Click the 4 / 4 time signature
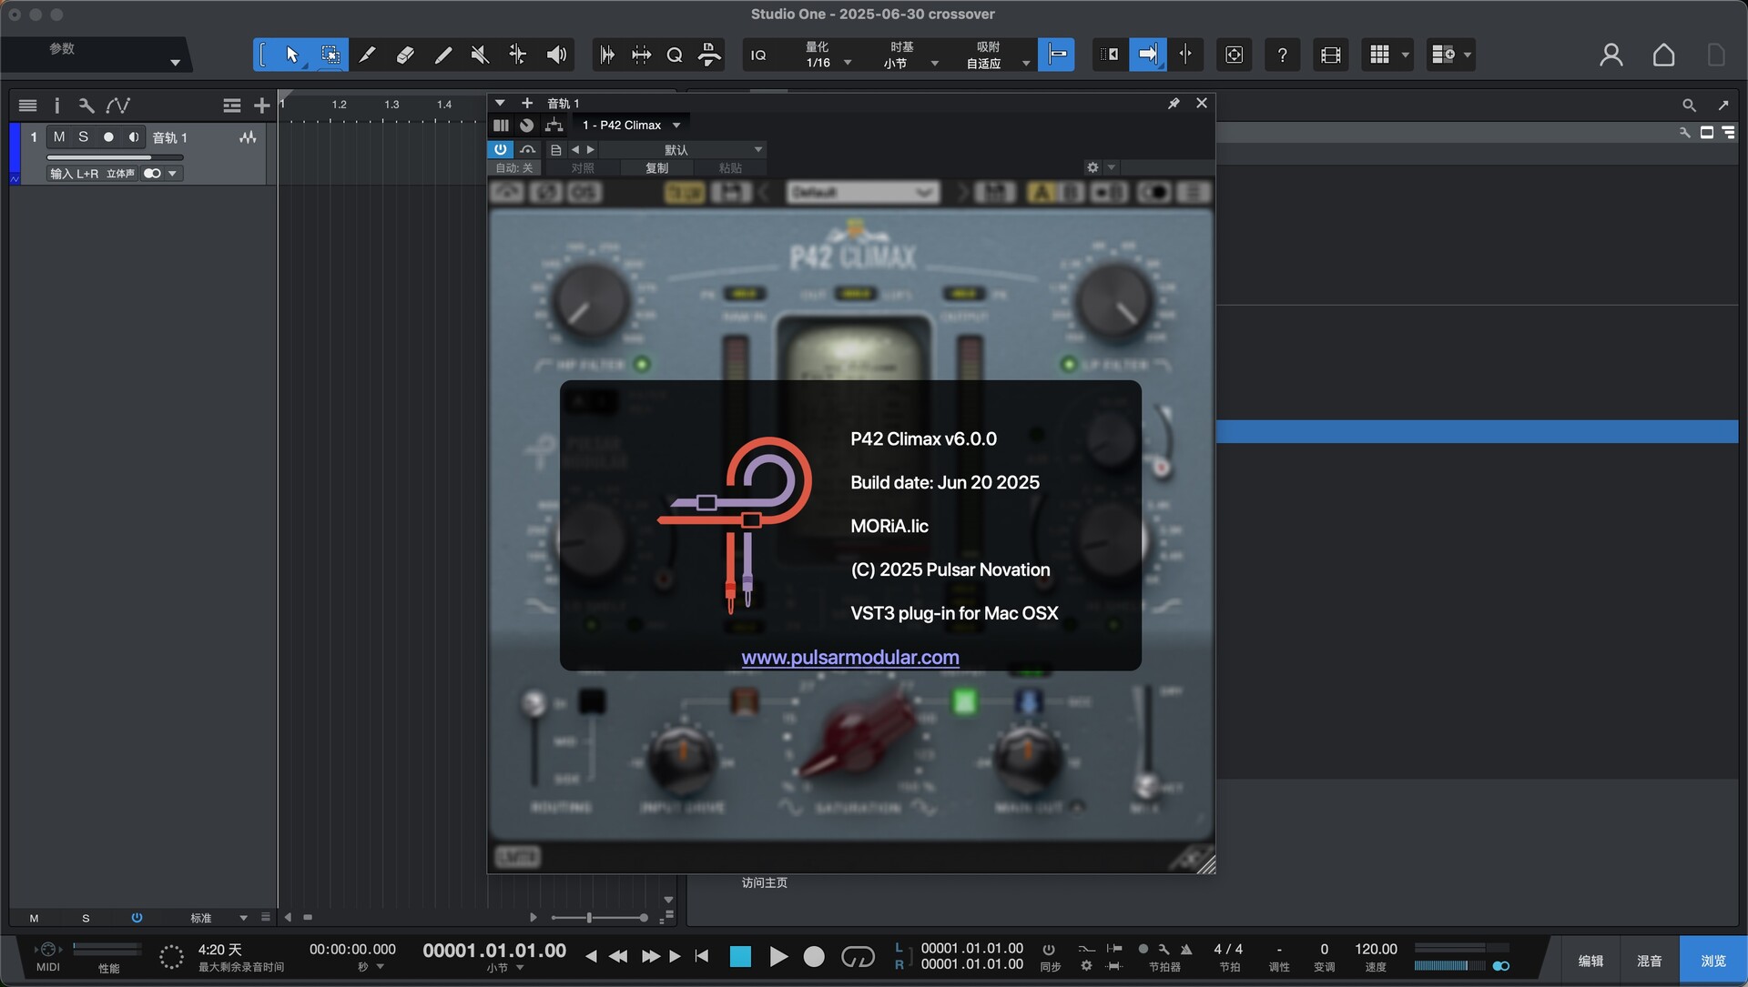 pyautogui.click(x=1228, y=949)
